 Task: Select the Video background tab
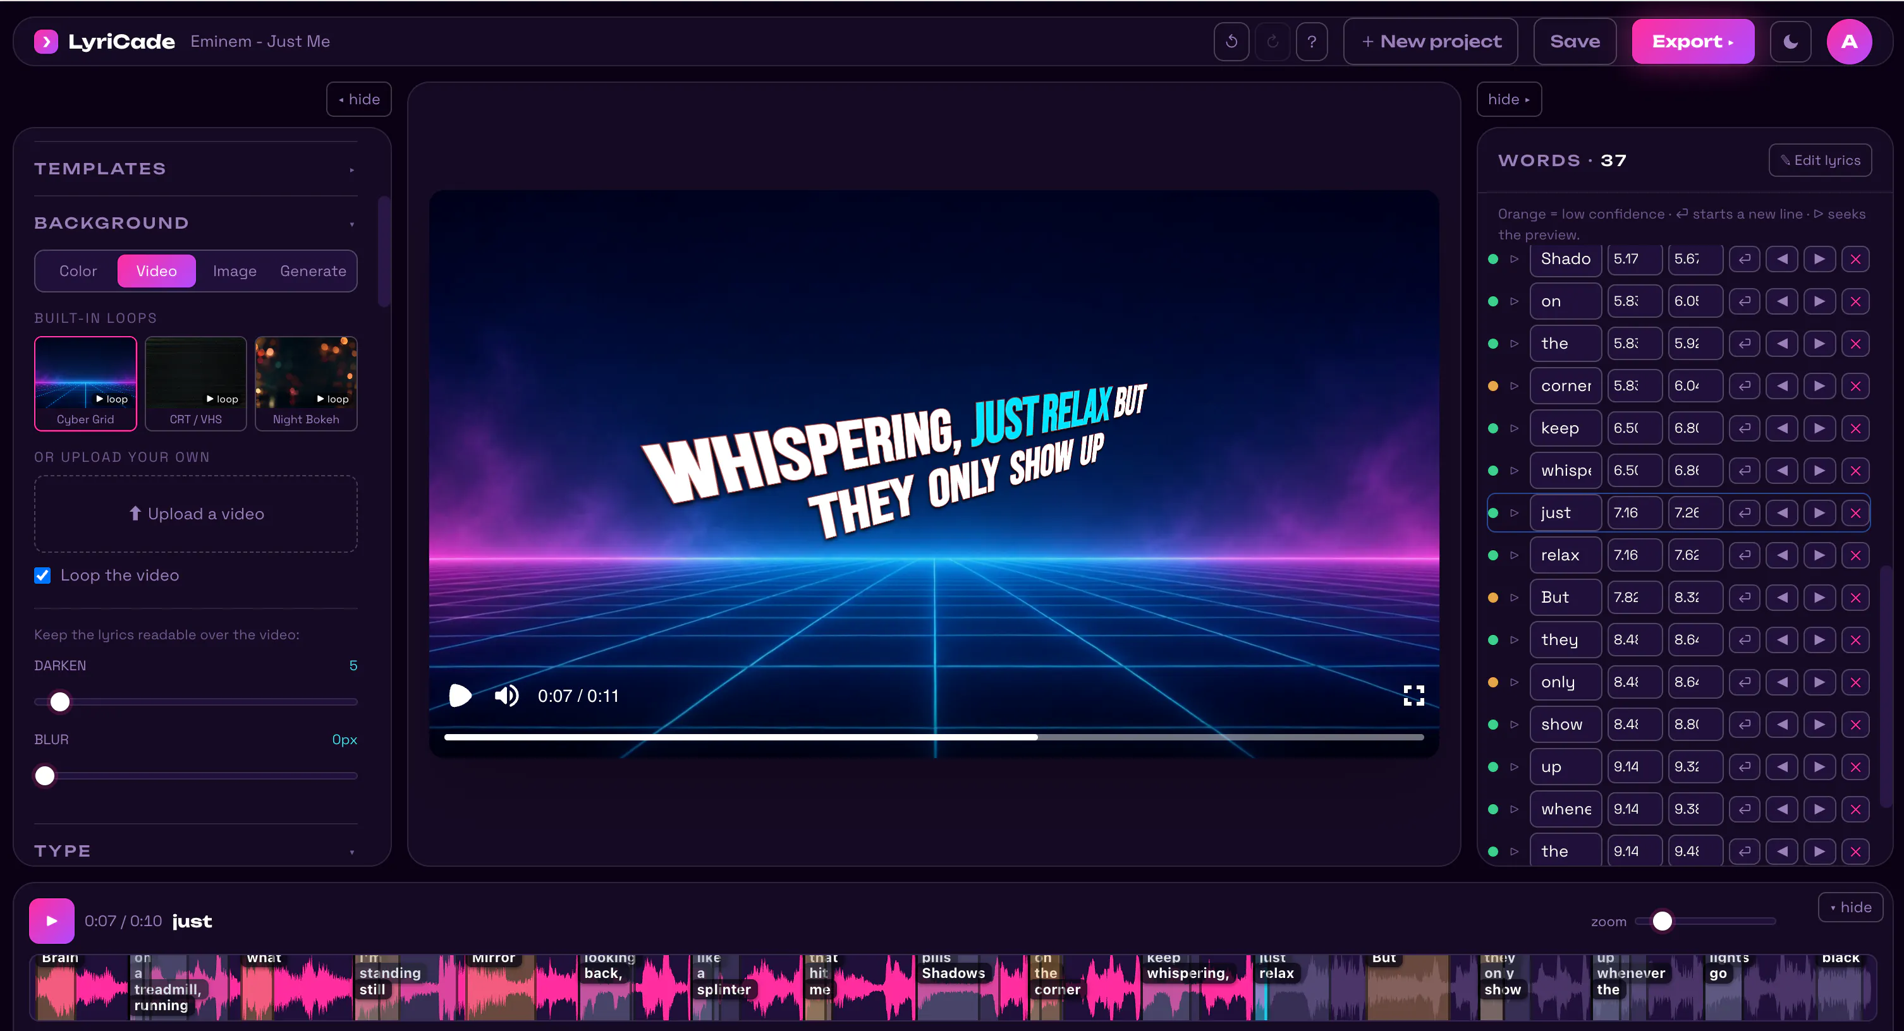156,271
